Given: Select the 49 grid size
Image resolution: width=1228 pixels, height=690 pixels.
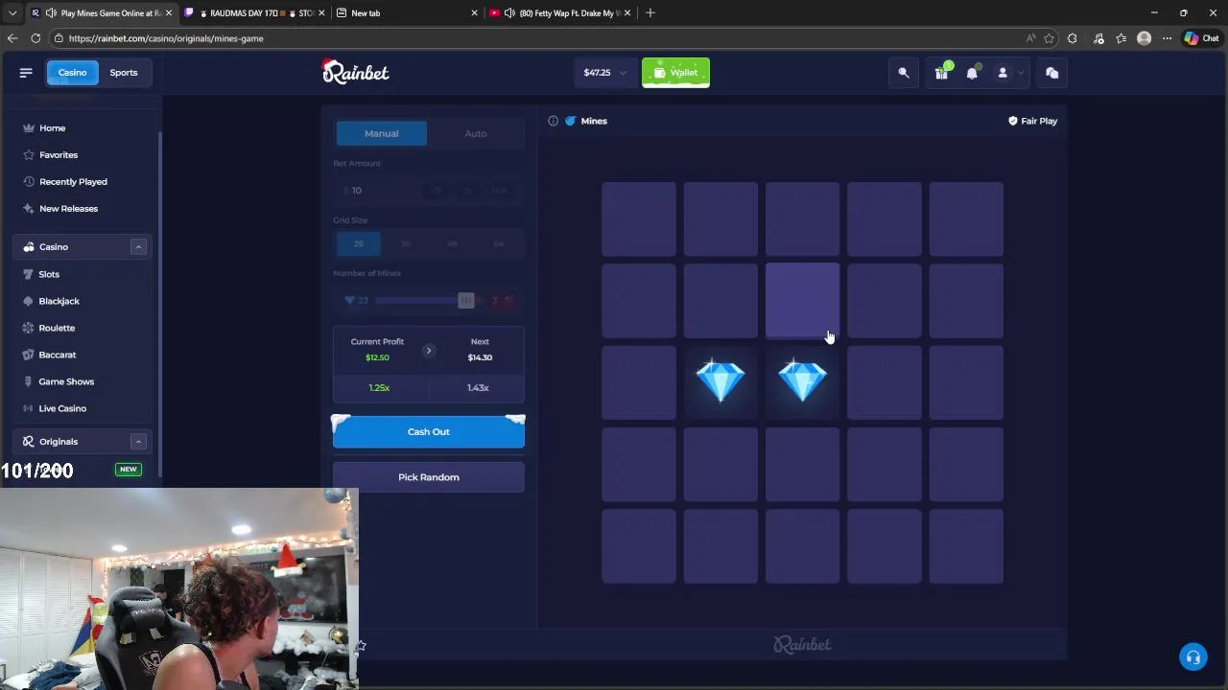Looking at the screenshot, I should tap(452, 244).
